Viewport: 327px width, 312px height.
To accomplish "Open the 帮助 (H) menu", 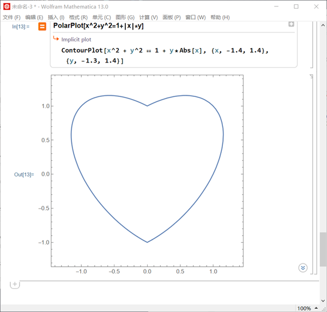I will pos(220,17).
